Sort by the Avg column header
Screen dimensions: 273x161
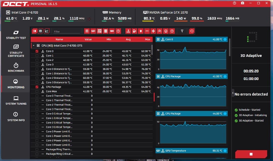pos(128,39)
